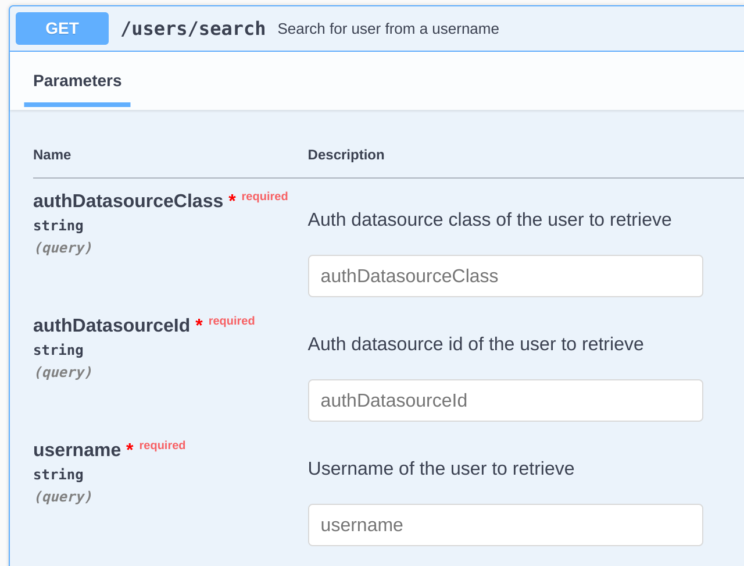Select the authDatasourceId parameter name label
Screen dimensions: 744x566
click(111, 325)
